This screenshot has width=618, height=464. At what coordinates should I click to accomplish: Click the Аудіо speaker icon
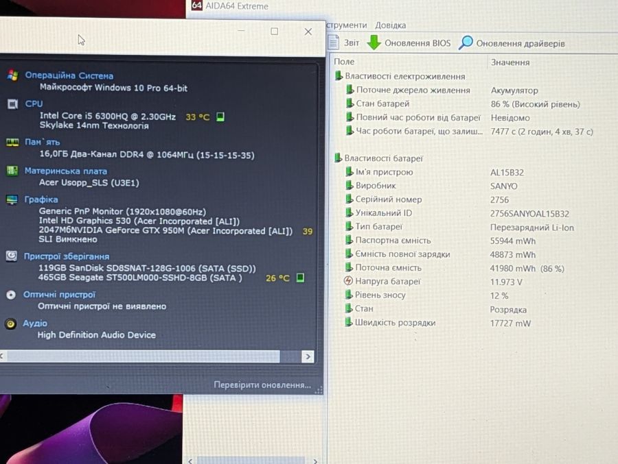(x=10, y=323)
